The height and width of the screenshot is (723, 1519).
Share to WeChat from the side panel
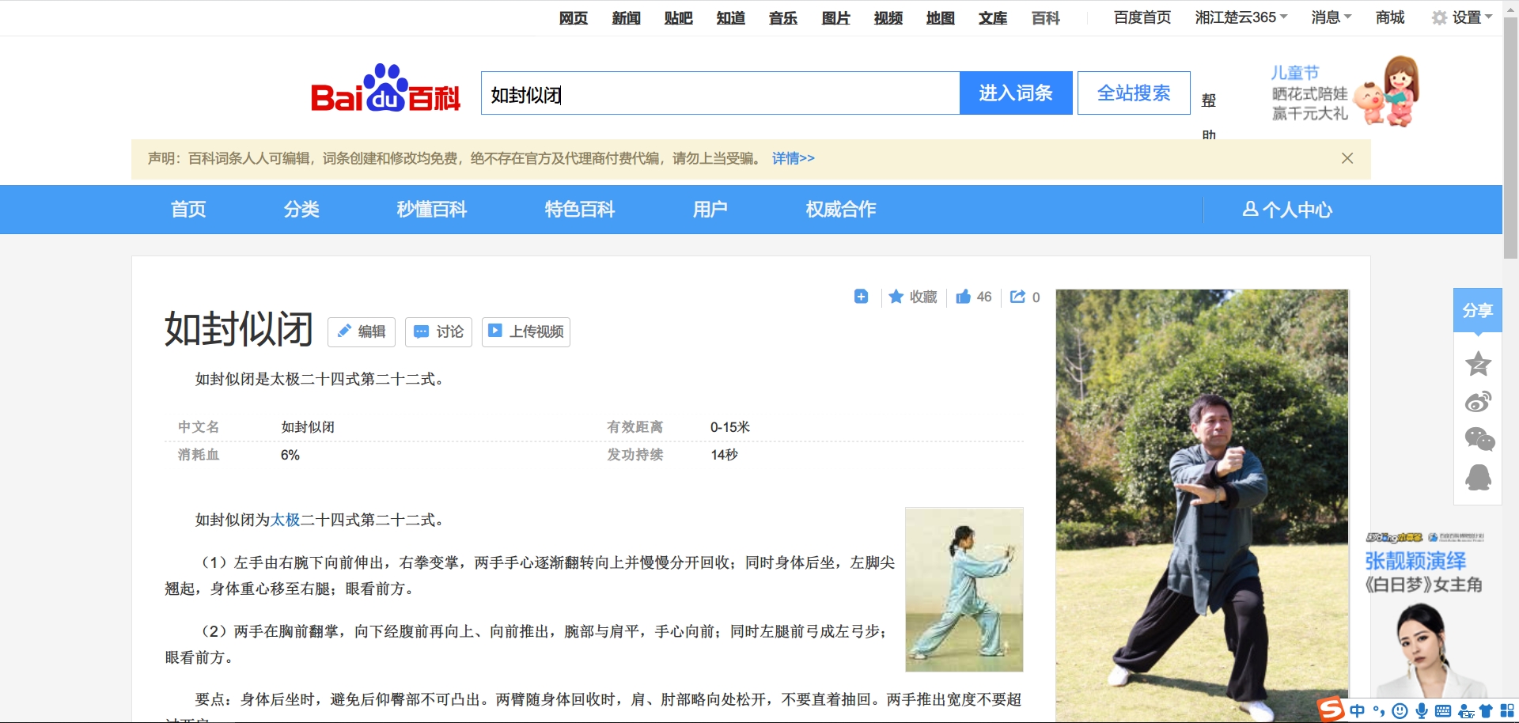coord(1478,439)
